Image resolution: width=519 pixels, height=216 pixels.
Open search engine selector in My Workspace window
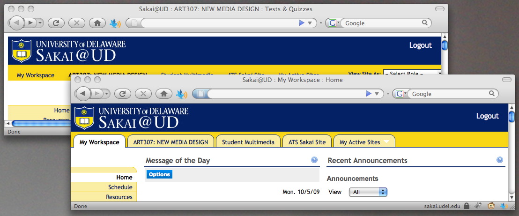pos(401,94)
